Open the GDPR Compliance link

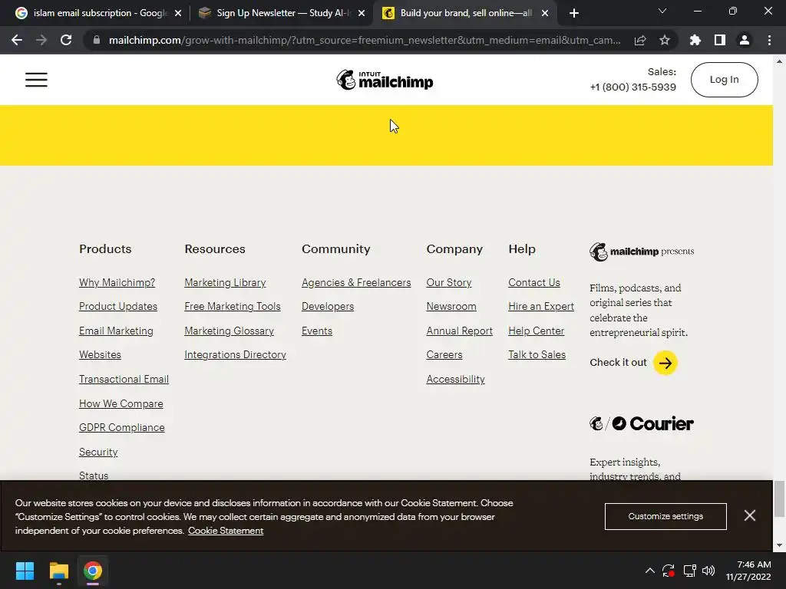122,428
